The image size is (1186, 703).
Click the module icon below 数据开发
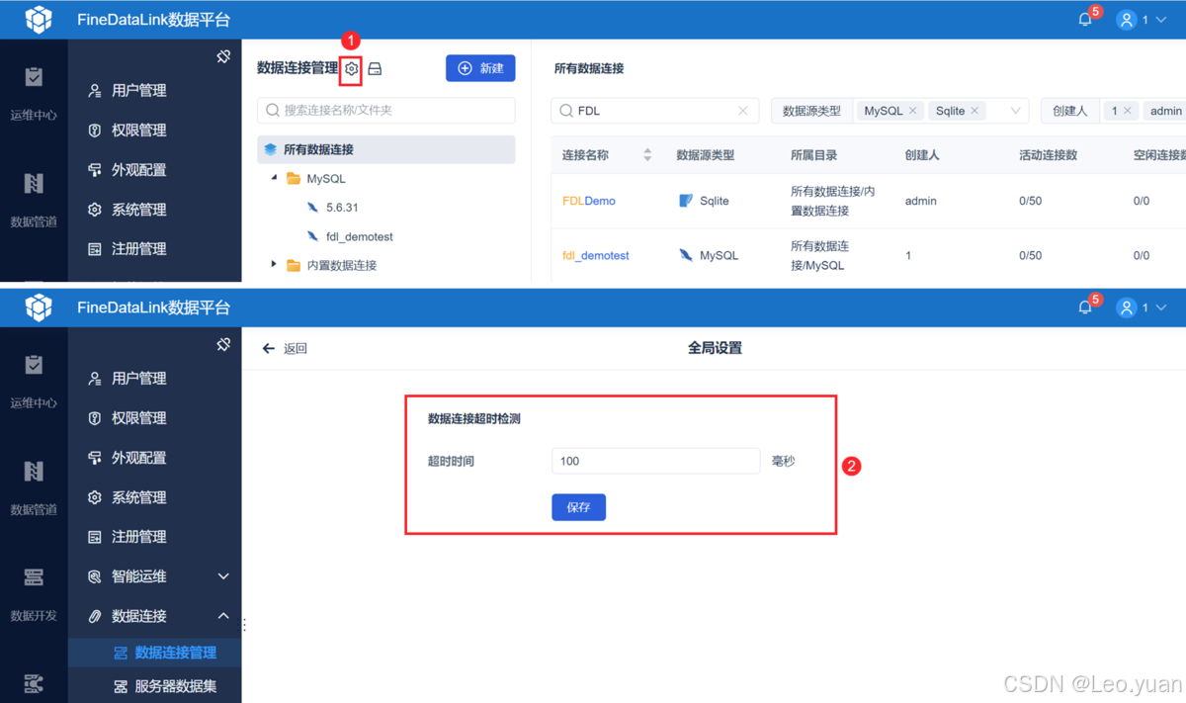click(x=34, y=684)
